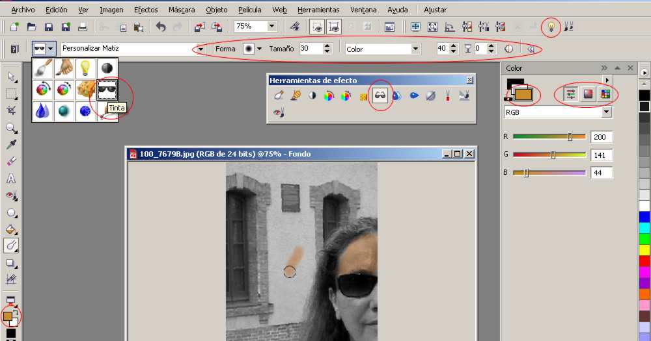
Task: Open the Efectos menu
Action: click(x=146, y=10)
